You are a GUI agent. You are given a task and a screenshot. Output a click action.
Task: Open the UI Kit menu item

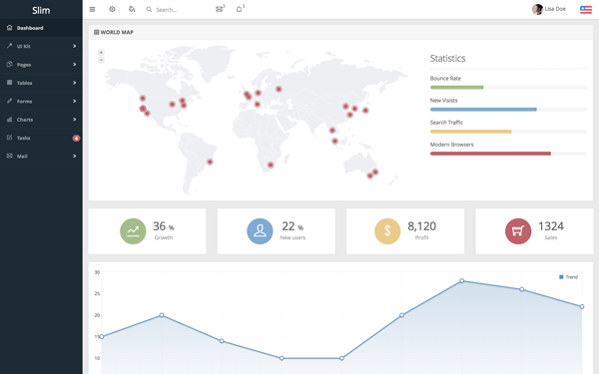click(41, 46)
